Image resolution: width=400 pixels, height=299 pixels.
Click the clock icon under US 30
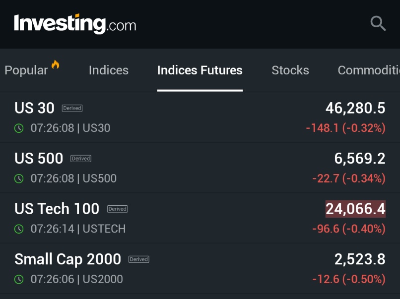coord(19,128)
